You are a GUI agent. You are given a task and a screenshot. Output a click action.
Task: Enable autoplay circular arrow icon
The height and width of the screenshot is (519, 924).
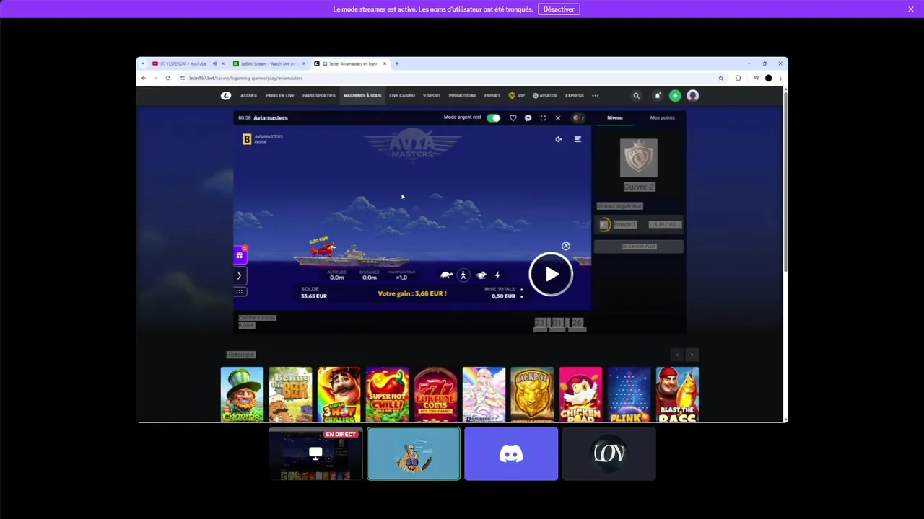click(566, 246)
